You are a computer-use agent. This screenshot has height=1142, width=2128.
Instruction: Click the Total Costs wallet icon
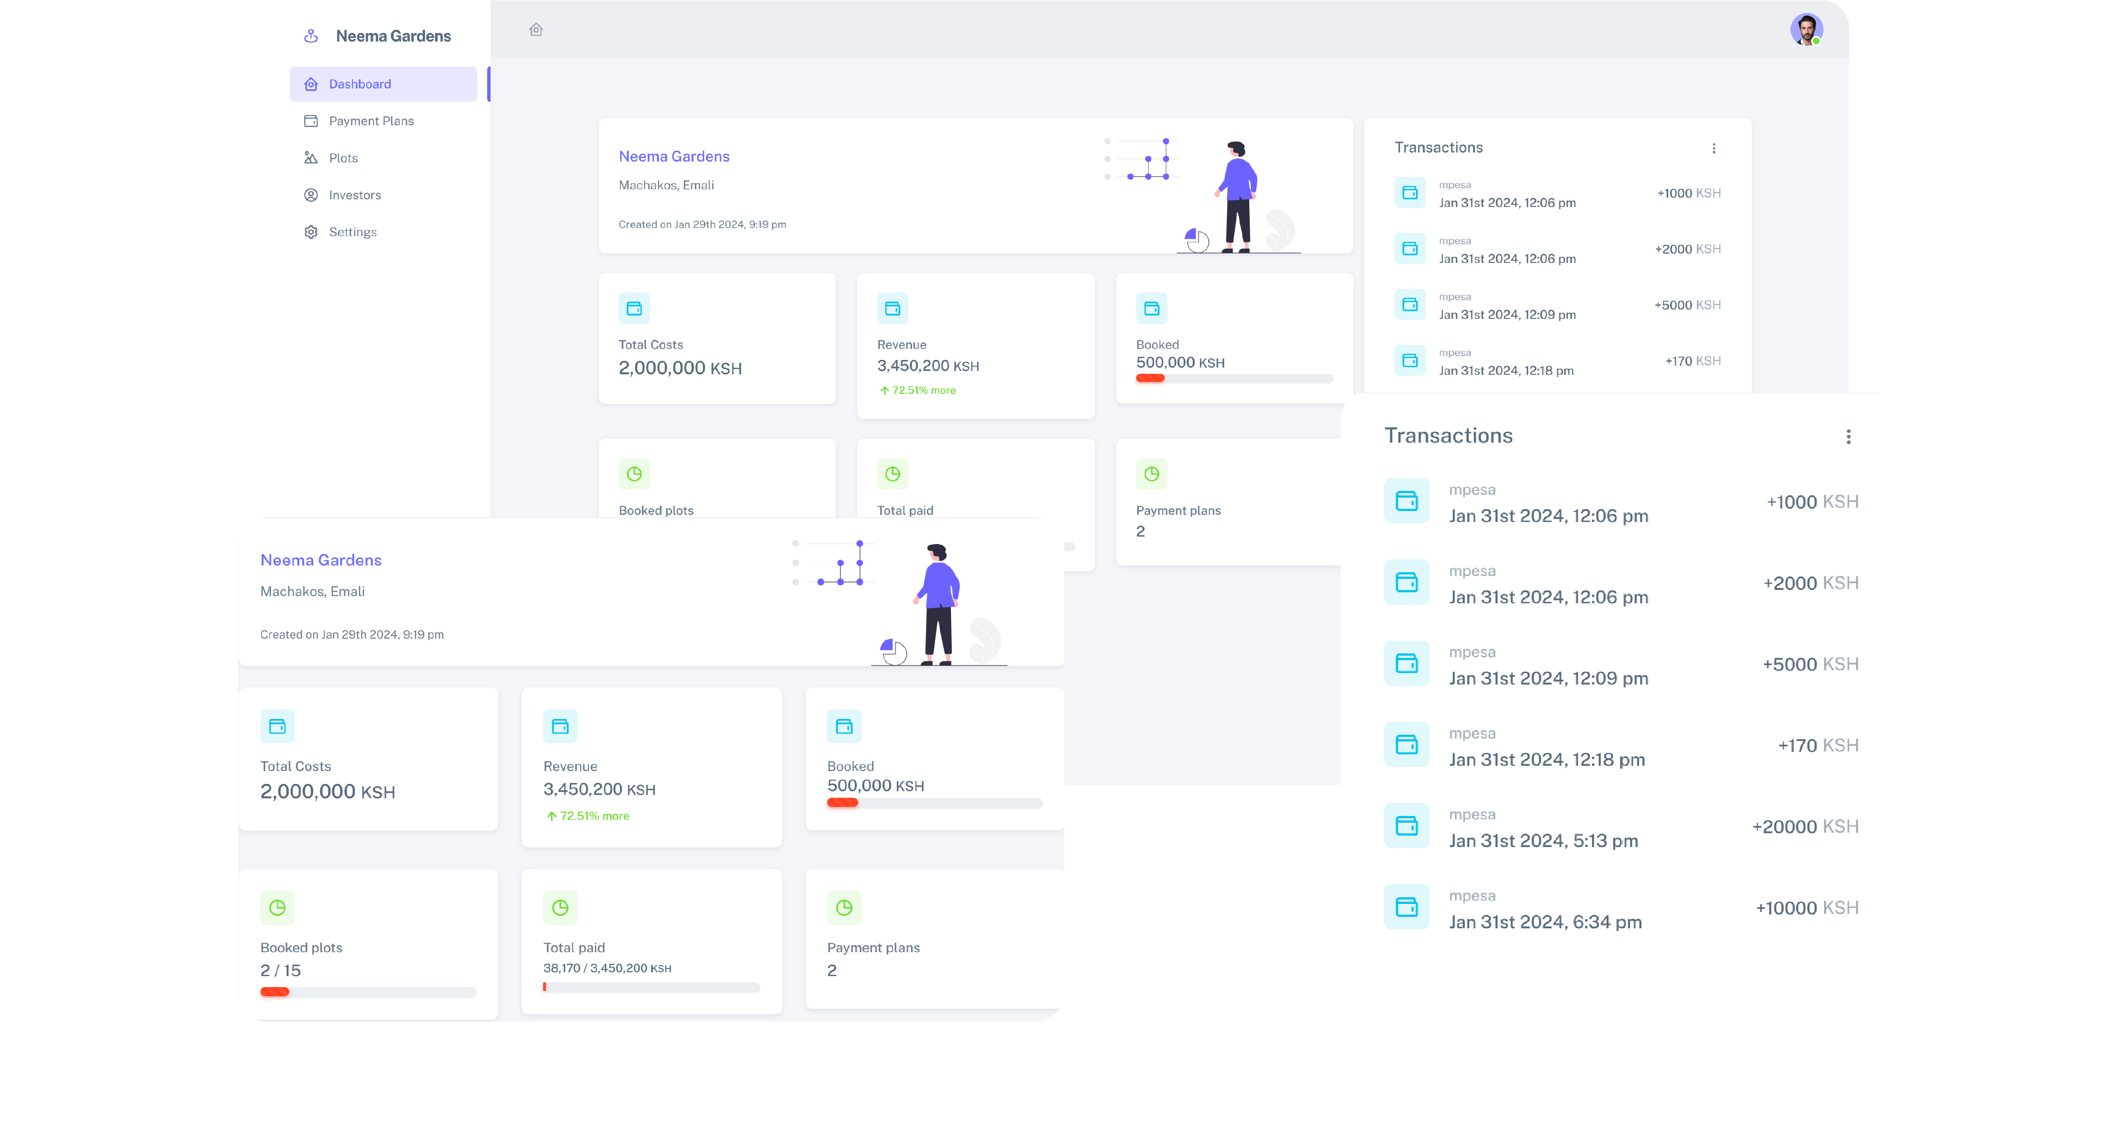(x=277, y=726)
